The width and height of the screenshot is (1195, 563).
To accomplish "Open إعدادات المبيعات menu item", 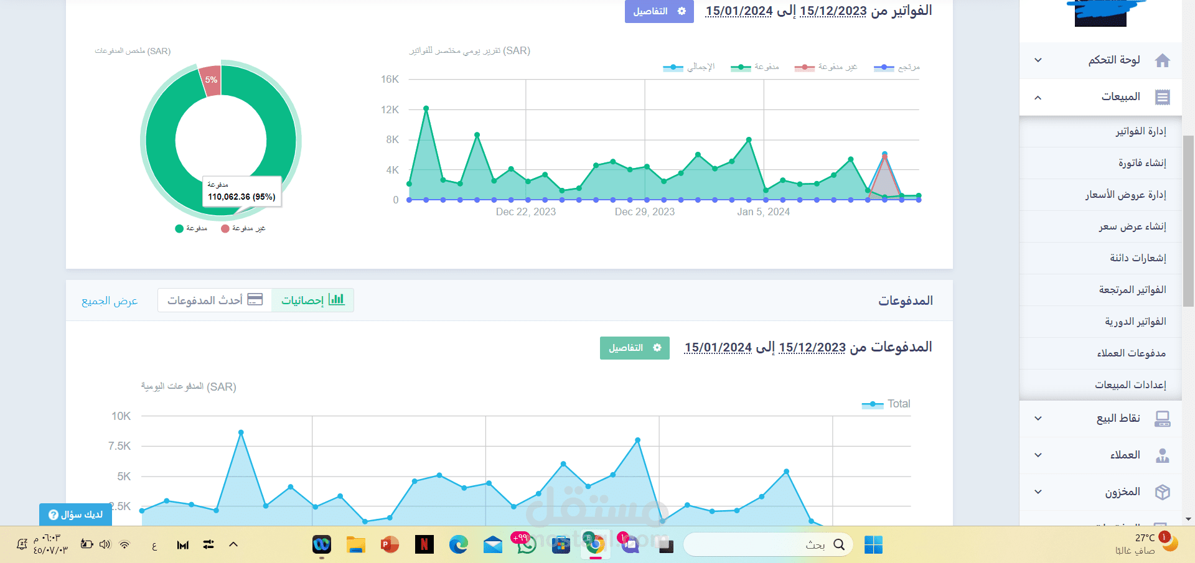I will click(x=1100, y=385).
